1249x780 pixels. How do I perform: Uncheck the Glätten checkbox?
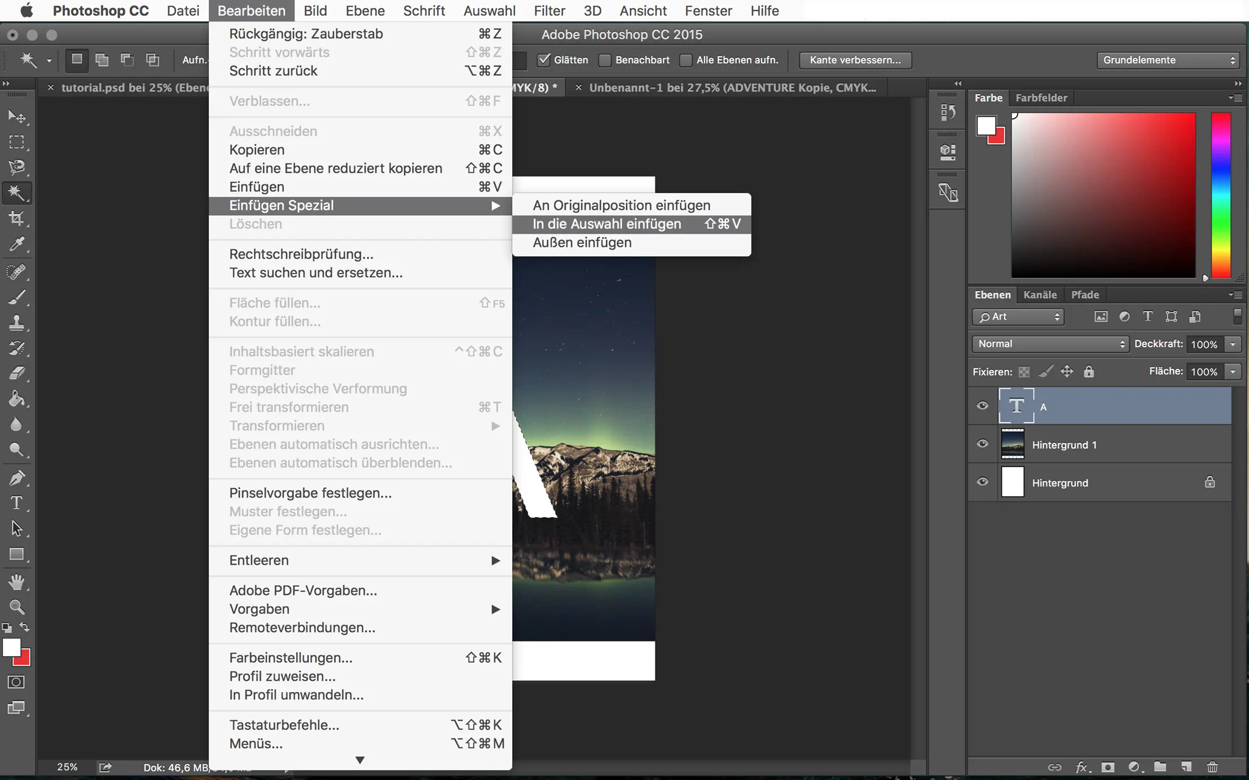(x=544, y=60)
